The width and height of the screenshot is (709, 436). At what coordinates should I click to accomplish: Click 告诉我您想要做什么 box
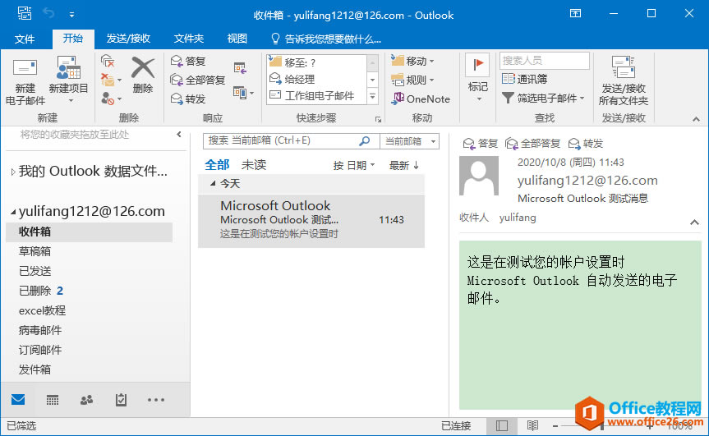pyautogui.click(x=326, y=39)
